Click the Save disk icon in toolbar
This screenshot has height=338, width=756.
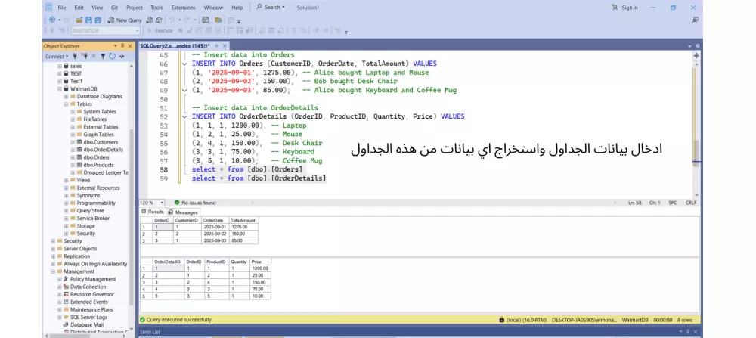coord(88,20)
